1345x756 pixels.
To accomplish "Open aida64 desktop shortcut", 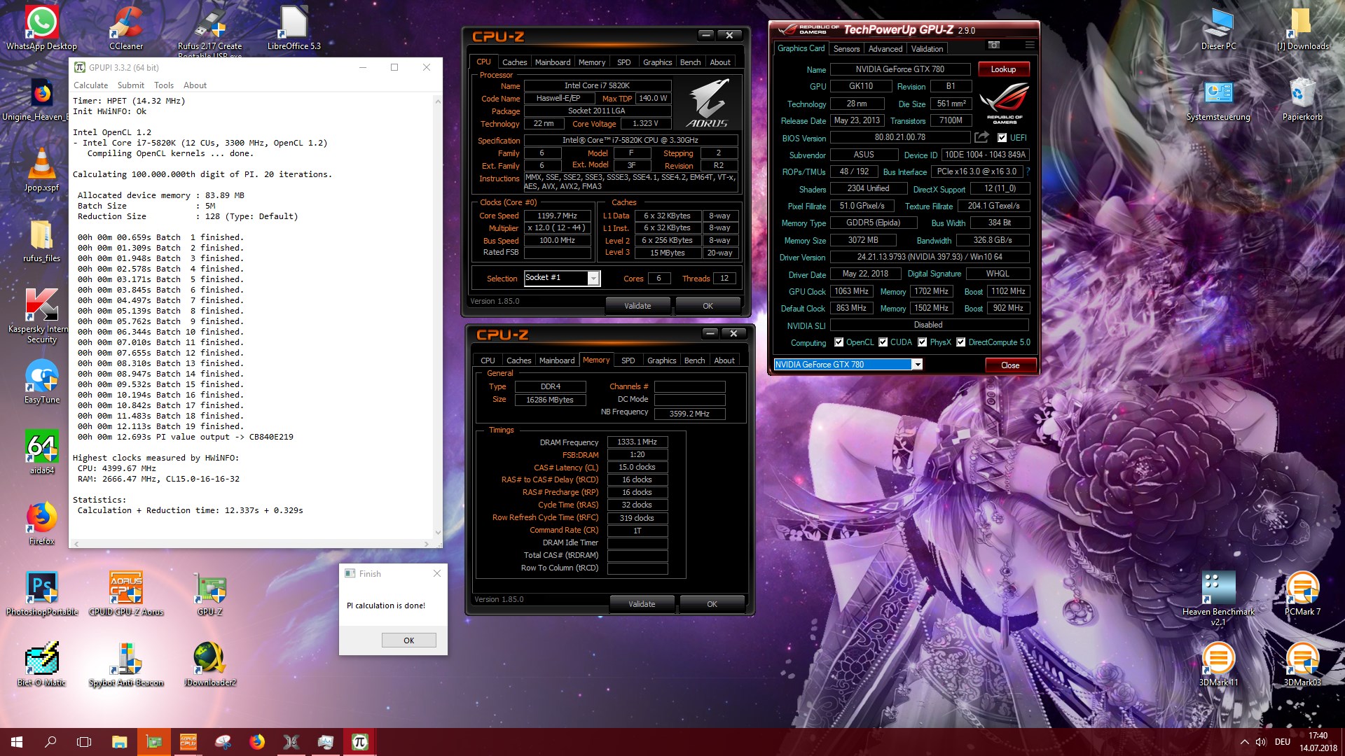I will click(42, 451).
